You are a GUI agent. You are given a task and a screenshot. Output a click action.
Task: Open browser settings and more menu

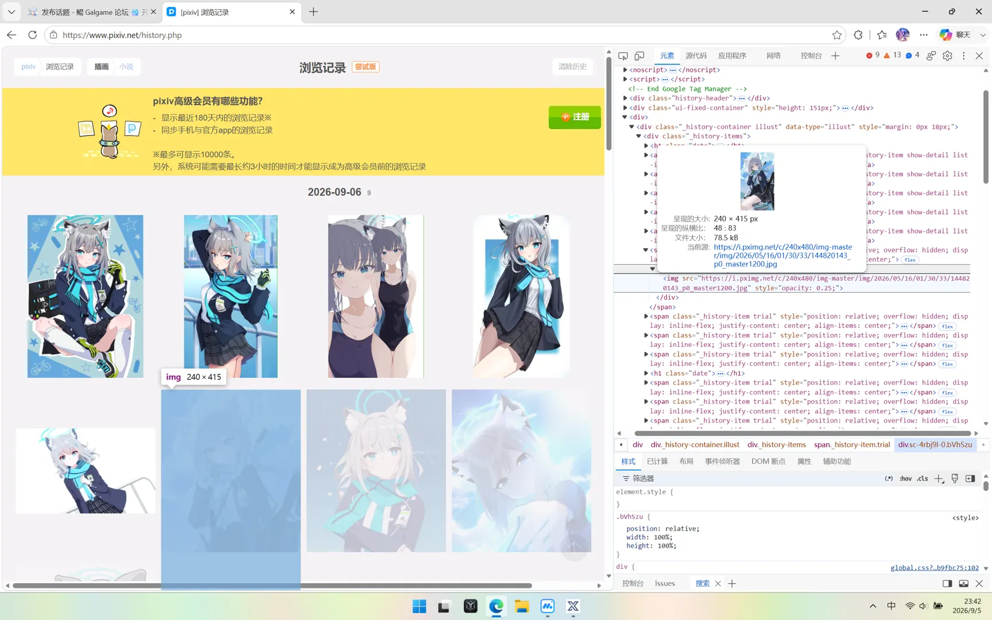(x=924, y=35)
